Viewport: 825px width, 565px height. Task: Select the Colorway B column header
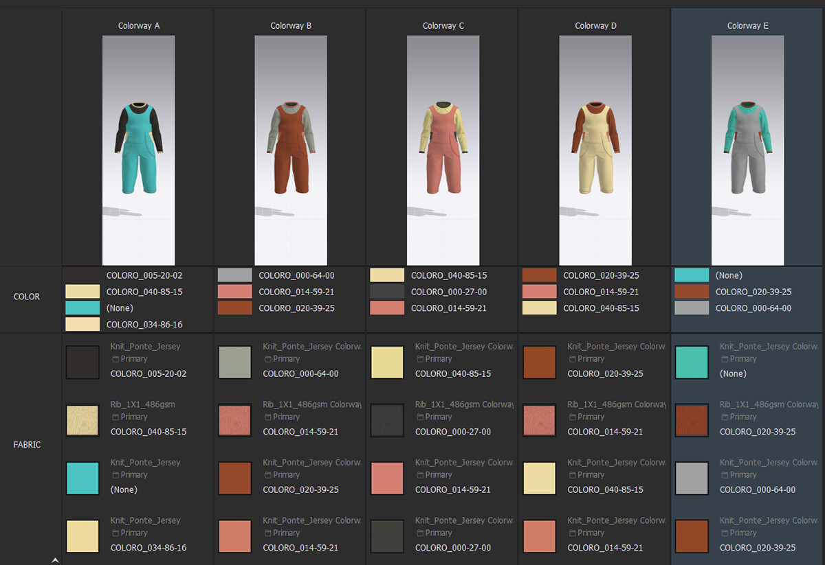(x=291, y=26)
